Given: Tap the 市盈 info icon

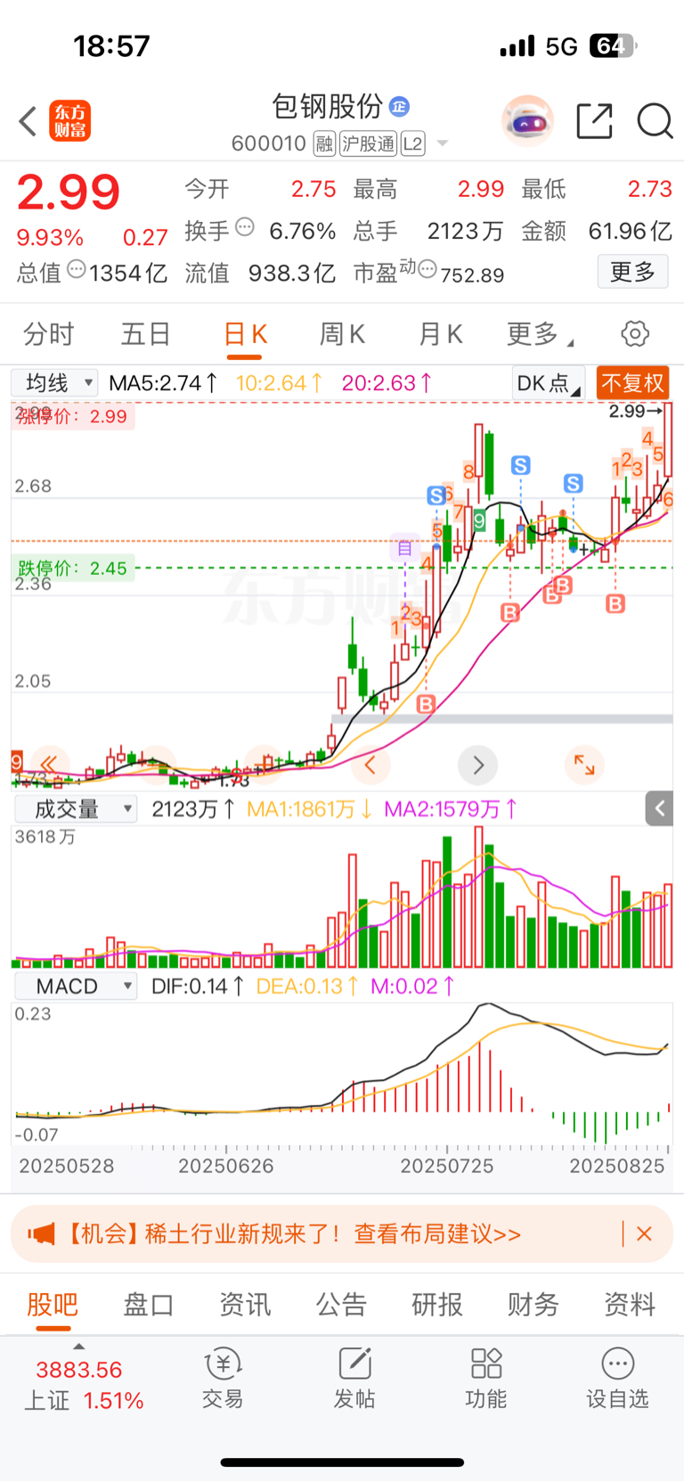Looking at the screenshot, I should pyautogui.click(x=427, y=269).
